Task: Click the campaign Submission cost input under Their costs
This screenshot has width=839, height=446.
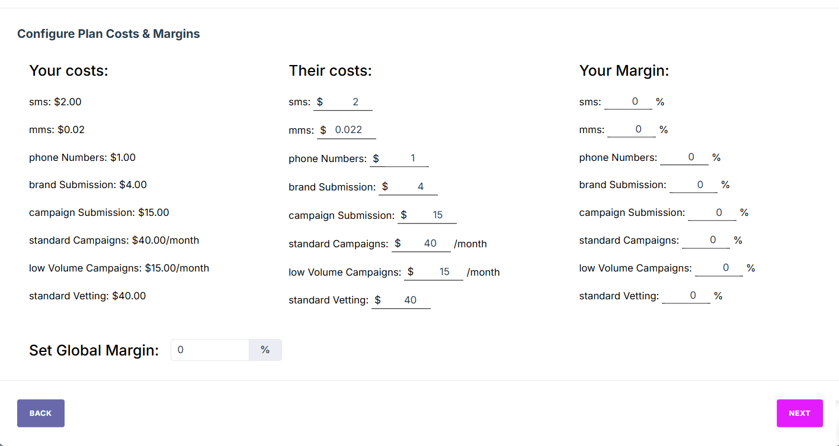Action: coord(432,215)
